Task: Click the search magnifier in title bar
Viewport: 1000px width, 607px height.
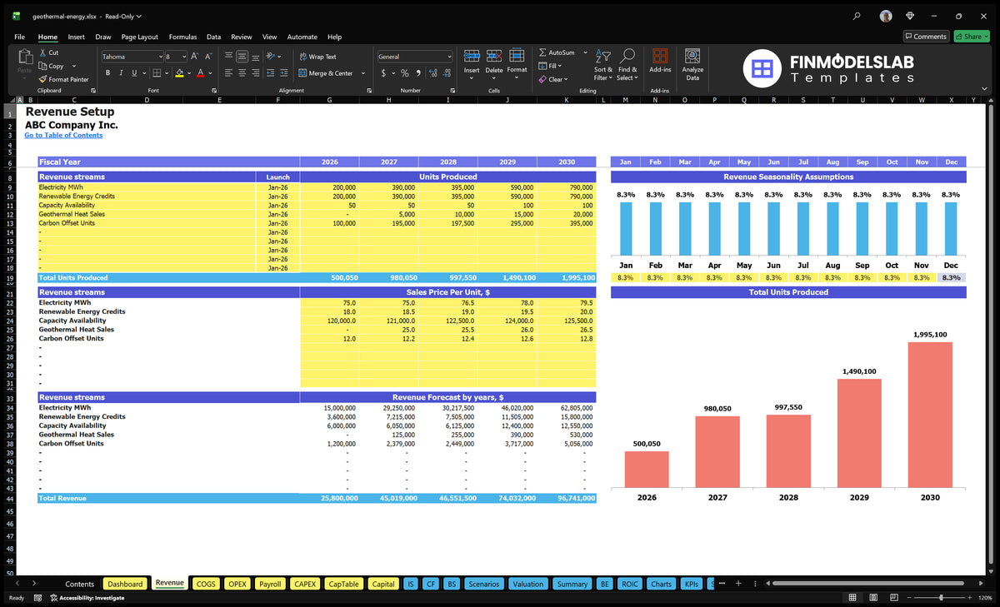Action: pos(857,16)
